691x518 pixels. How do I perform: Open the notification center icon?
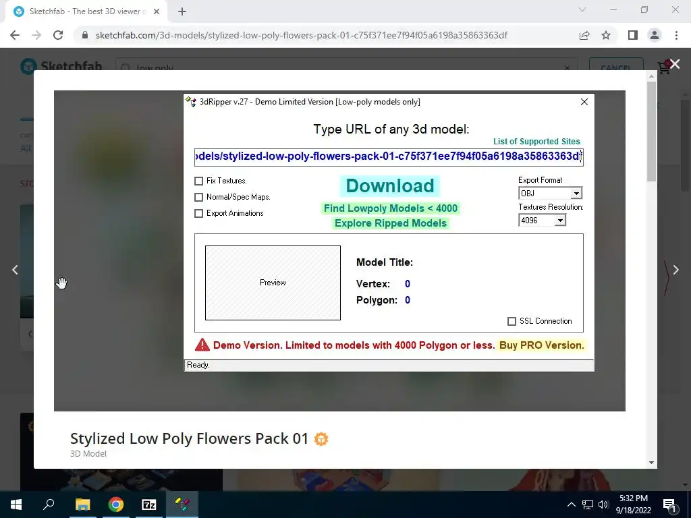670,505
